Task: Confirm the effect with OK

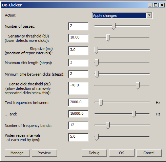Action: 122,153
